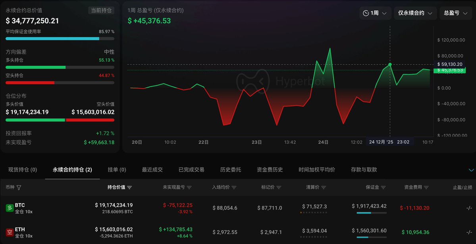Image resolution: width=476 pixels, height=244 pixels.
Task: Click the $ +59,663.18 未实现盈亏 value
Action: [x=99, y=142]
